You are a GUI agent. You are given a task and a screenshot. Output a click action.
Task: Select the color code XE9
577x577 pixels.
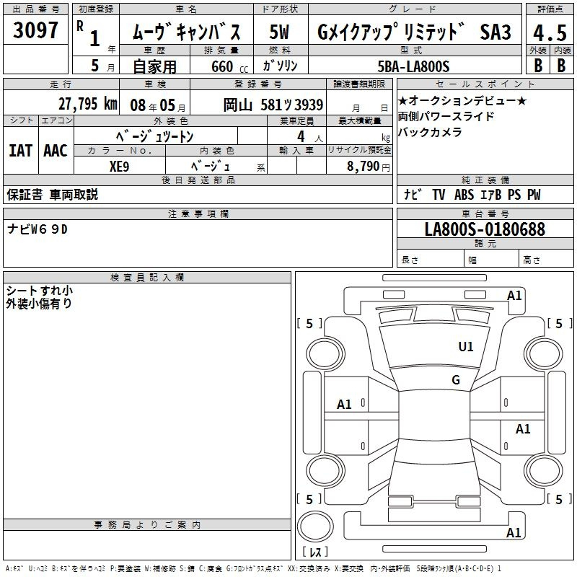pyautogui.click(x=120, y=165)
